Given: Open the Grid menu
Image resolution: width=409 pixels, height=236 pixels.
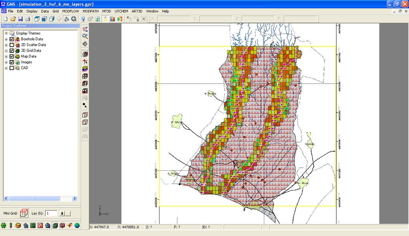Looking at the screenshot, I should point(55,11).
